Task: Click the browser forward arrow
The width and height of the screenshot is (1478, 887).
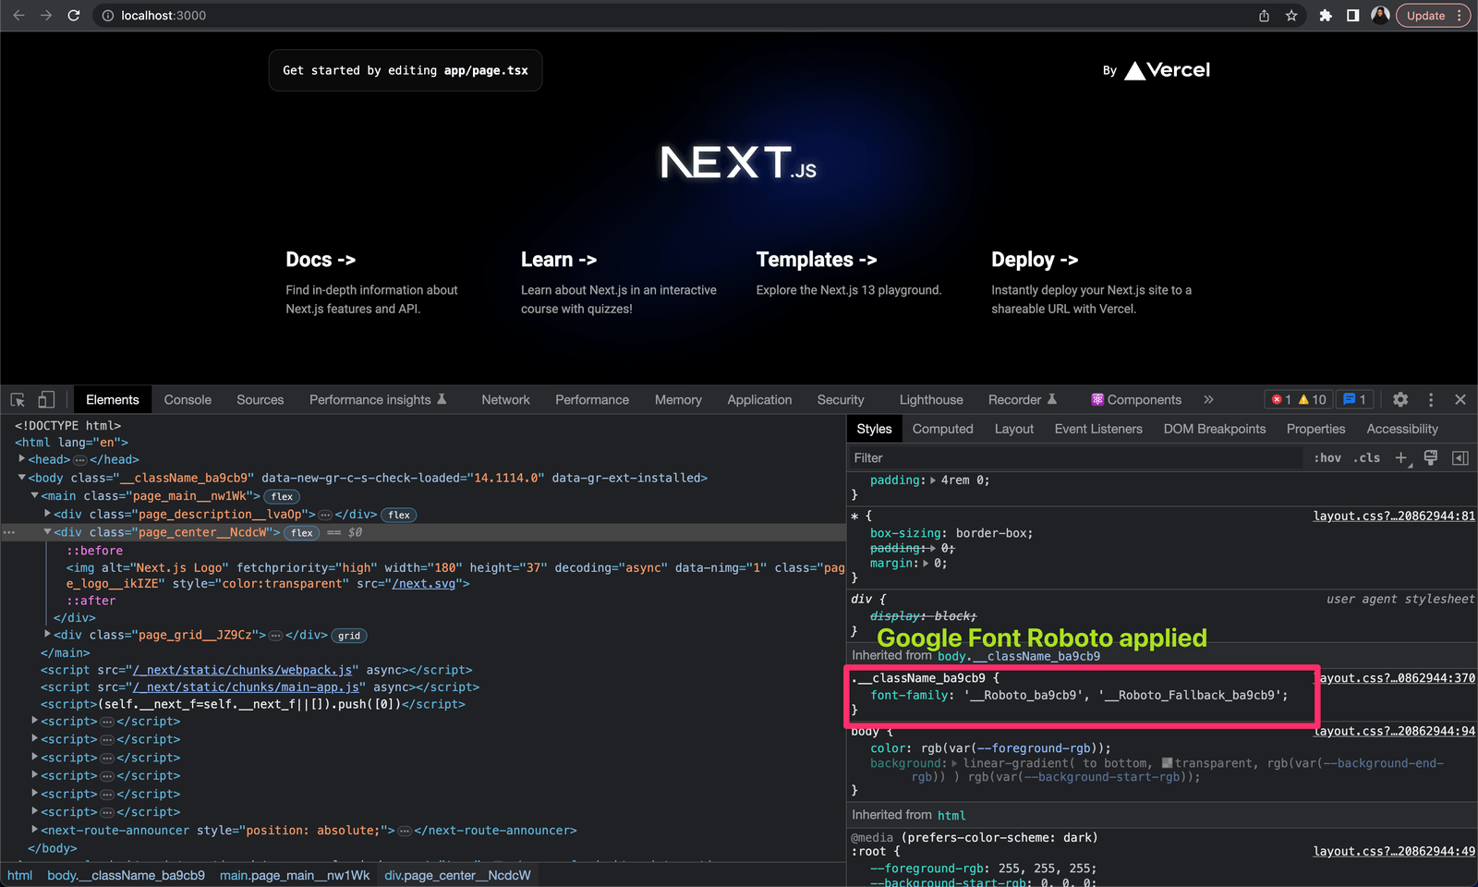Action: point(46,16)
